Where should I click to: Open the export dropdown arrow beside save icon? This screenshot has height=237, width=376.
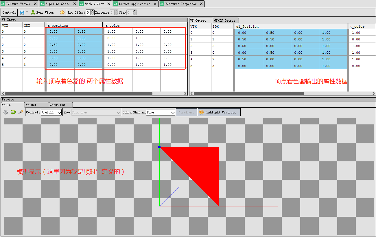(27, 12)
